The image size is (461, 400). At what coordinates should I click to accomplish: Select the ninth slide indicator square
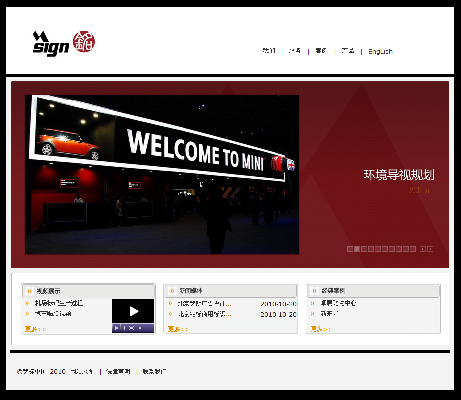(406, 249)
